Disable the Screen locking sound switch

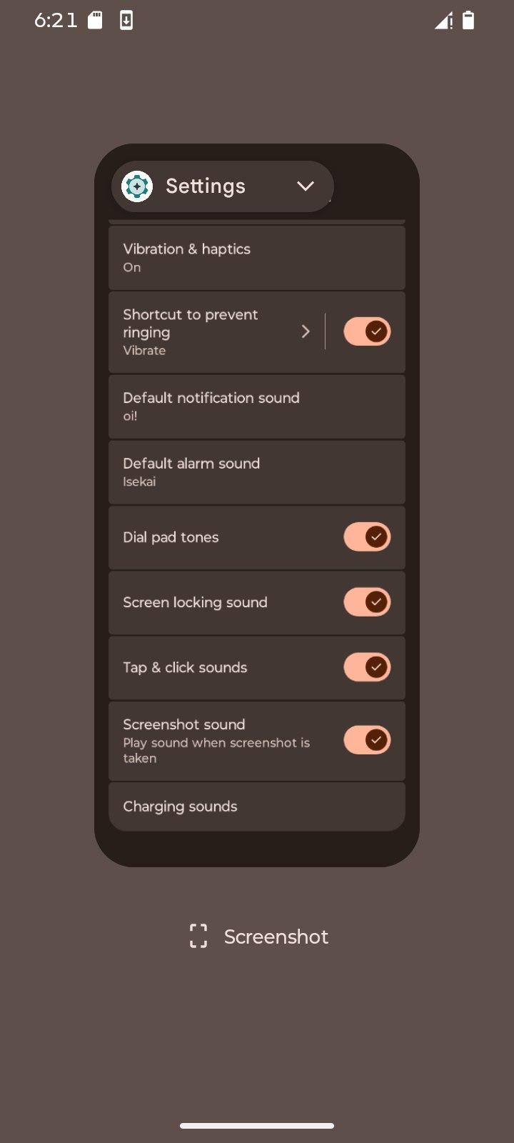(x=367, y=602)
